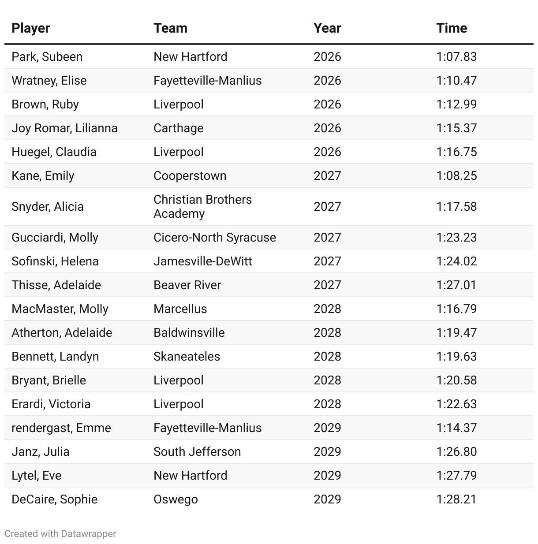Select the Park, Subeen player cell
The height and width of the screenshot is (544, 538).
[x=47, y=57]
